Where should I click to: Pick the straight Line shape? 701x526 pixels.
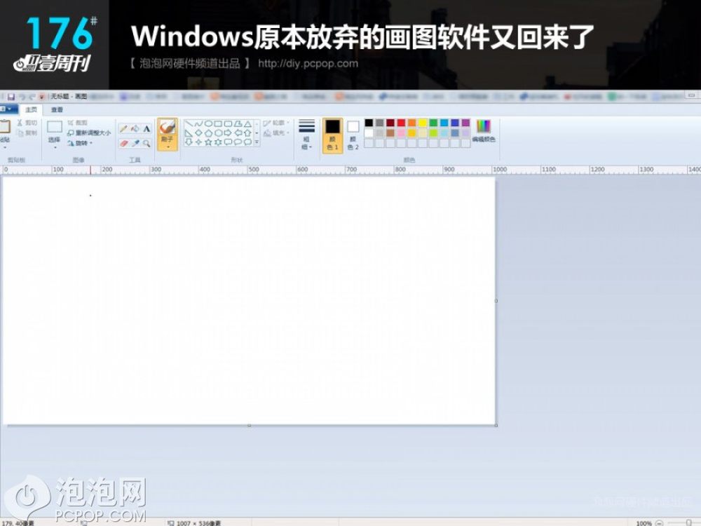click(189, 124)
